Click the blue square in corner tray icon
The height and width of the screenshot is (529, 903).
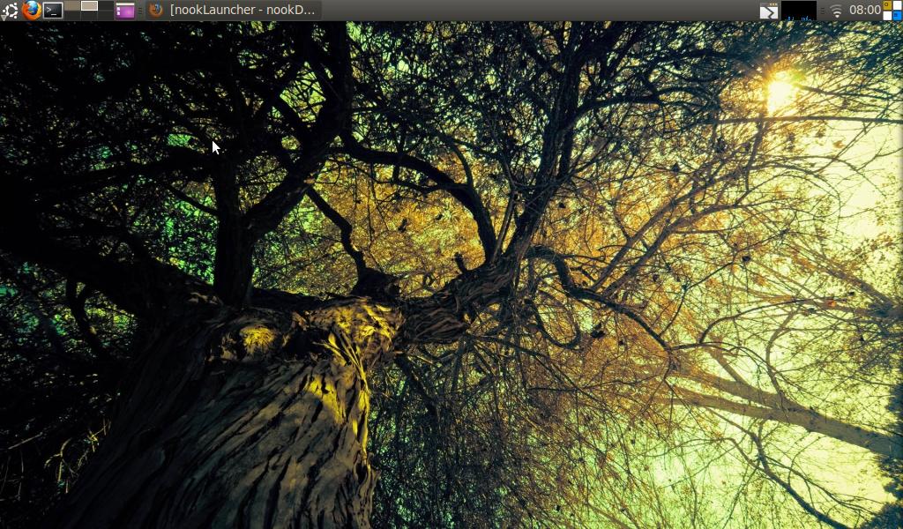897,15
